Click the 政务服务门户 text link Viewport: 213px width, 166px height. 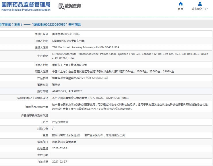tap(200, 9)
